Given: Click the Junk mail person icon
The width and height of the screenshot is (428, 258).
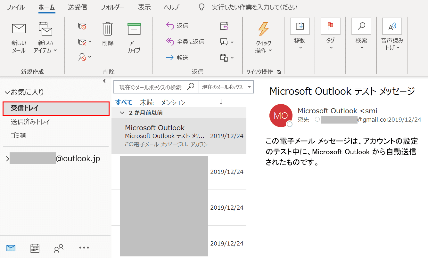Looking at the screenshot, I should point(82,57).
